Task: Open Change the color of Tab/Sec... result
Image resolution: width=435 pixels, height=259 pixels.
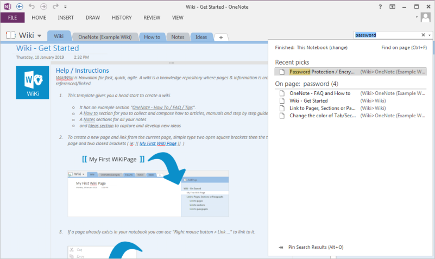Action: (350, 116)
